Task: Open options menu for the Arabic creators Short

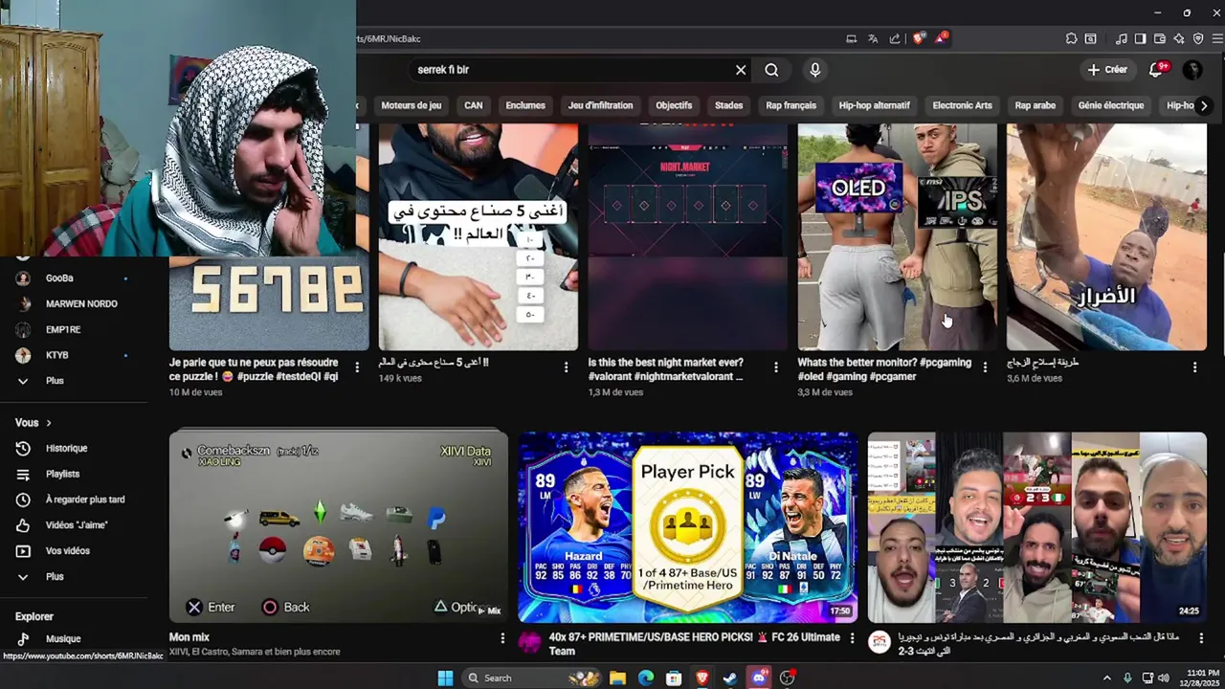Action: [x=566, y=367]
